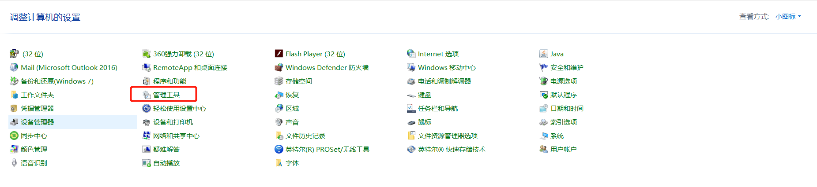This screenshot has height=187, width=817.
Task: Click the 程序和功能 icon
Action: (x=147, y=81)
